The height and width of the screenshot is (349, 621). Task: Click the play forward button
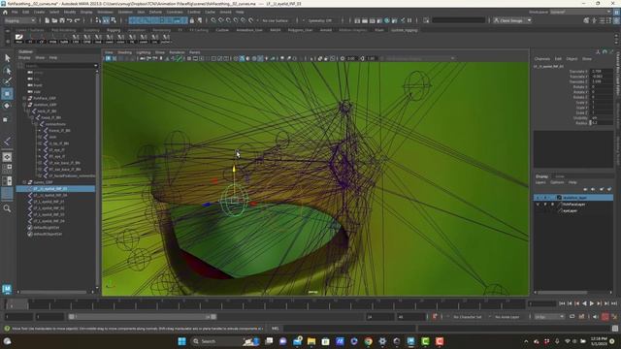point(592,303)
